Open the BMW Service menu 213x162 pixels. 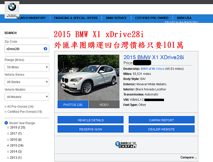click(x=116, y=18)
